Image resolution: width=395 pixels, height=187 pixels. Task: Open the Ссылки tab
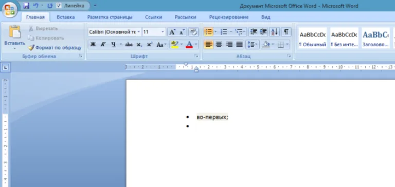tap(154, 17)
